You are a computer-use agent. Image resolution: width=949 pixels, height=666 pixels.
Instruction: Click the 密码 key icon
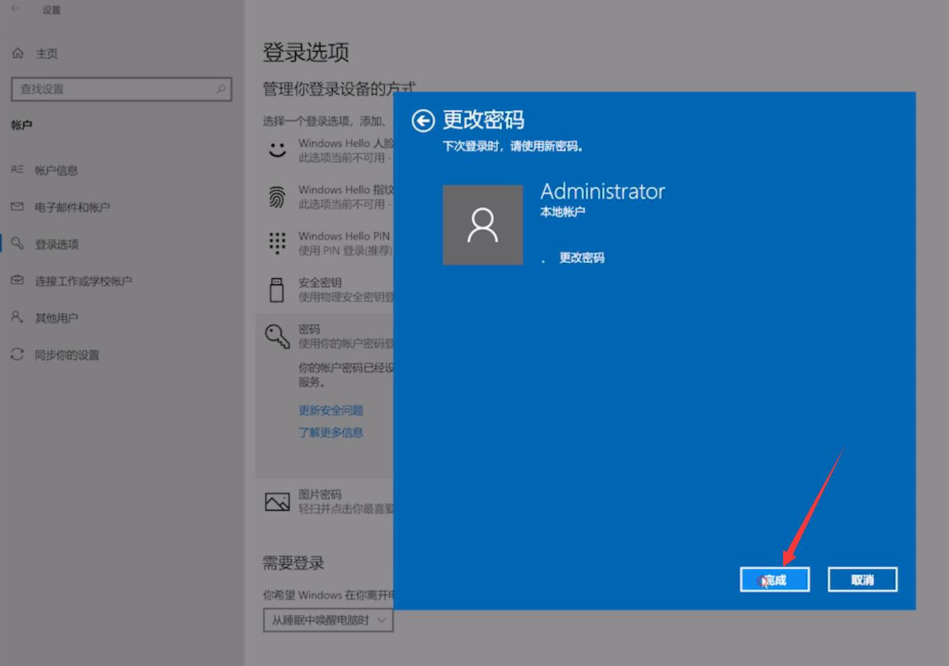pos(277,336)
